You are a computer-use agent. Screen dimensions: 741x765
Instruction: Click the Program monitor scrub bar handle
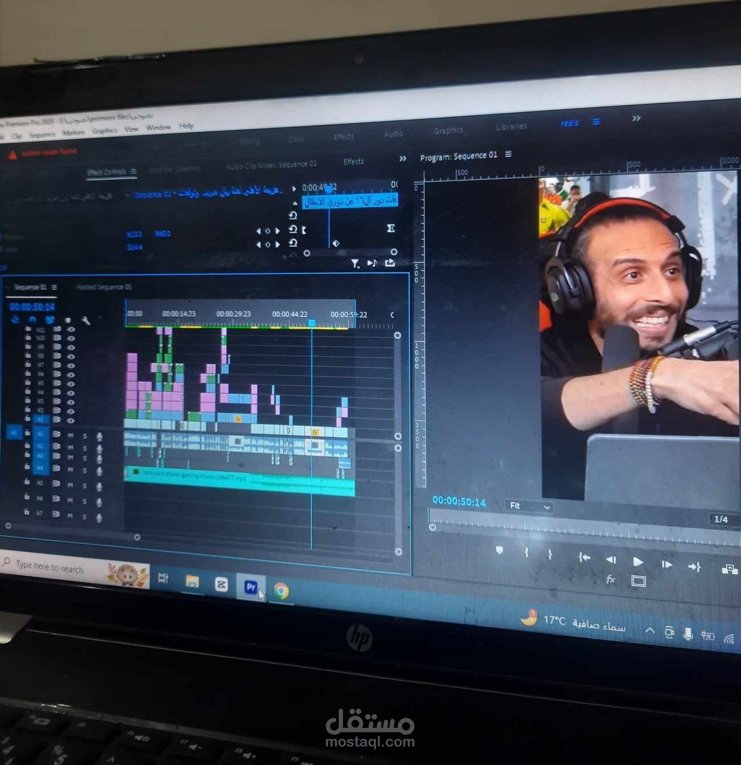pos(432,527)
